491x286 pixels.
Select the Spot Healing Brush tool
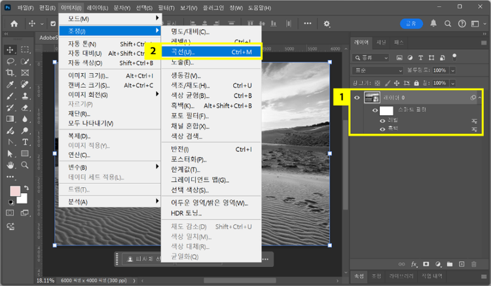[x=25, y=84]
